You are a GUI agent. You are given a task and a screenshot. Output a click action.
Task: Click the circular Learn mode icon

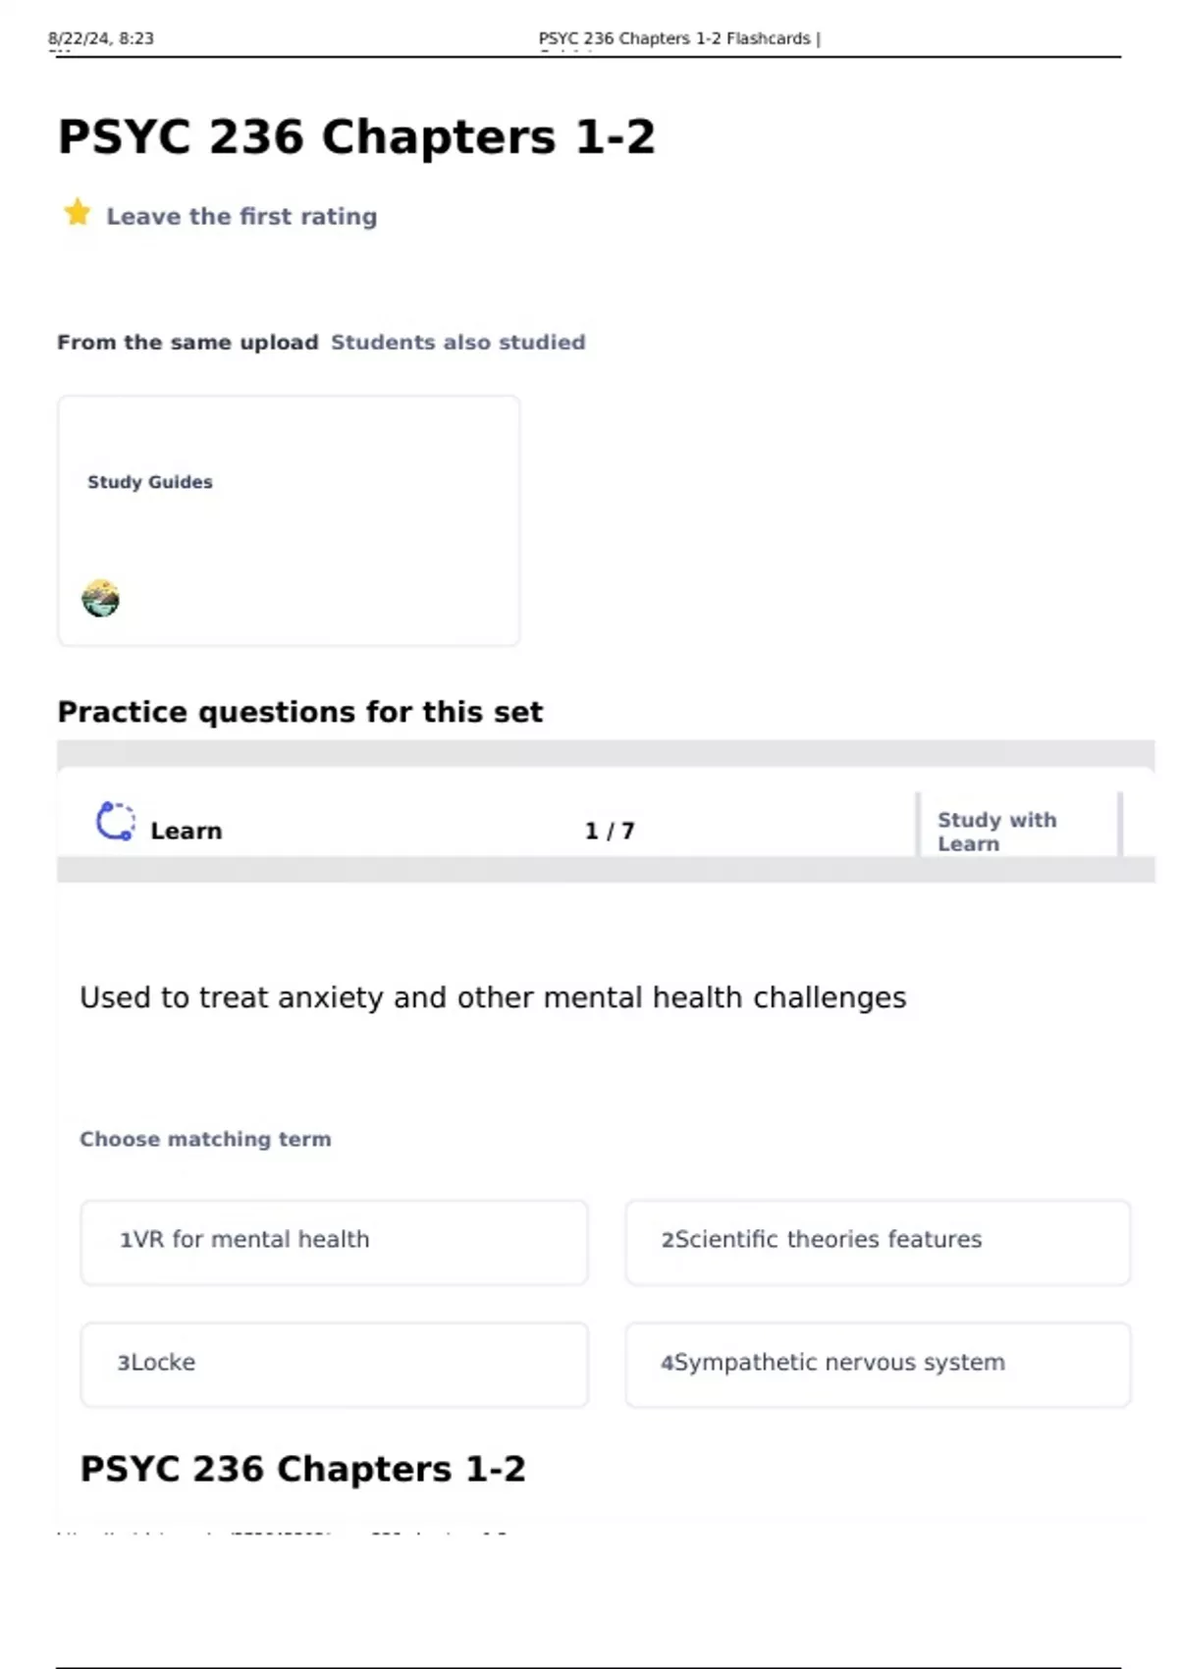click(115, 822)
